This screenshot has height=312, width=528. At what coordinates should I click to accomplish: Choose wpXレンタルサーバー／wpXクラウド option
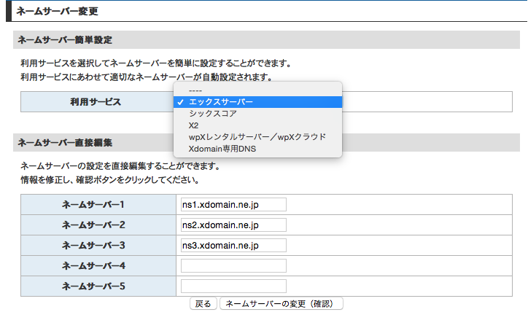pyautogui.click(x=257, y=137)
